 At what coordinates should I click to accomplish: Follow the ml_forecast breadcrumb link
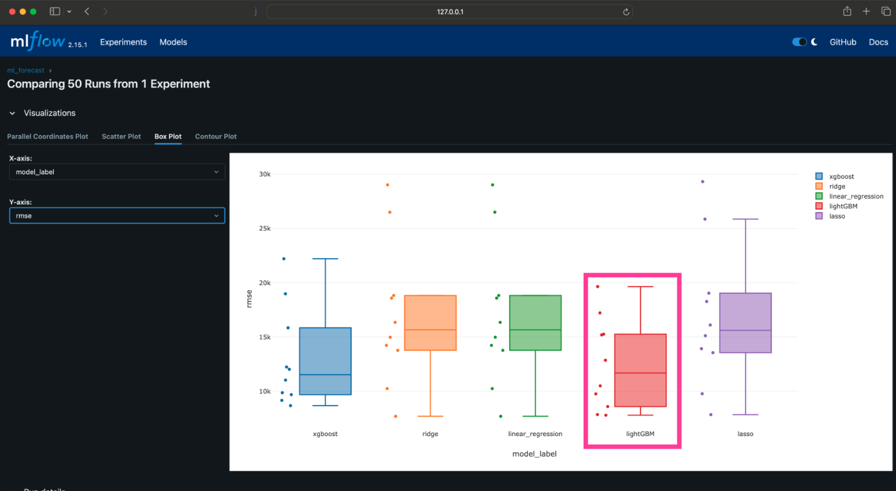point(25,70)
